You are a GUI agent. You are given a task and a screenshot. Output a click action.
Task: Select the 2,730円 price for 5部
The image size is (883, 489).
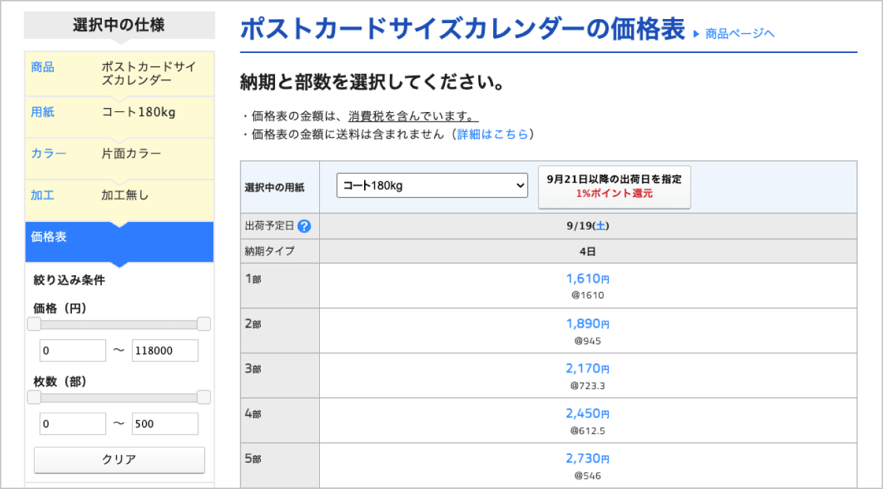point(588,459)
